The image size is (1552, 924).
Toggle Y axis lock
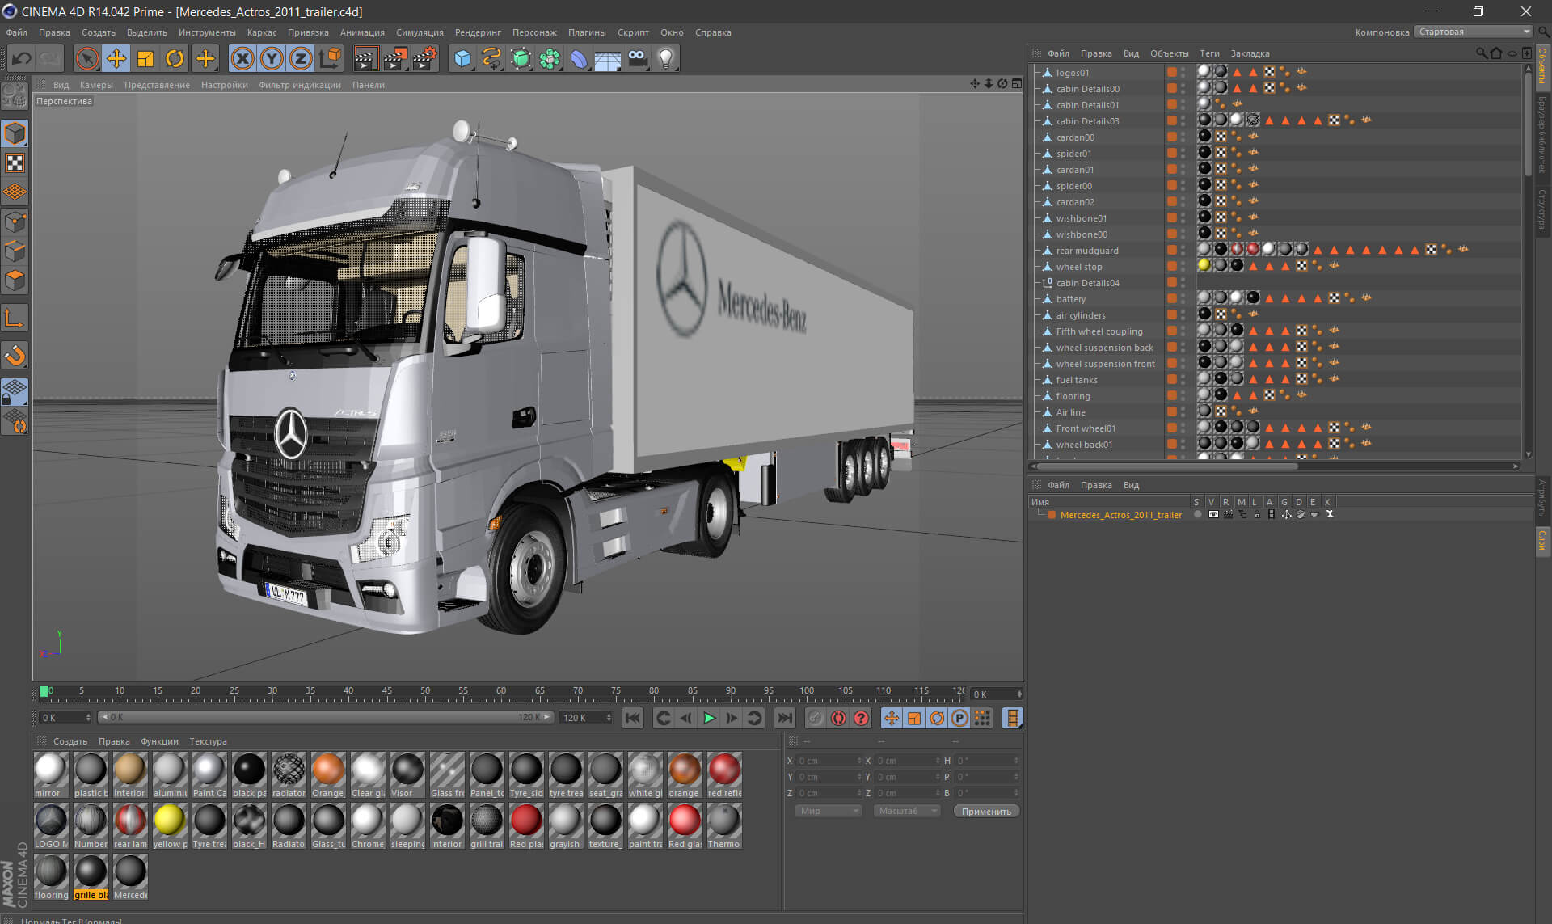[272, 58]
